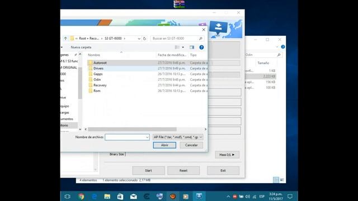Click the 100 KB file size in Explorer

coord(270,88)
